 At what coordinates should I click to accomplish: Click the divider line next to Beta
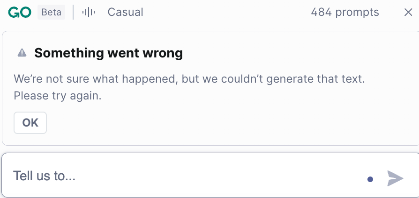click(74, 12)
